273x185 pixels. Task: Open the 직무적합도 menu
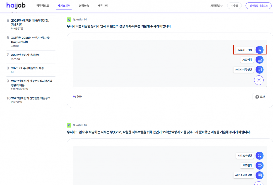coord(42,6)
